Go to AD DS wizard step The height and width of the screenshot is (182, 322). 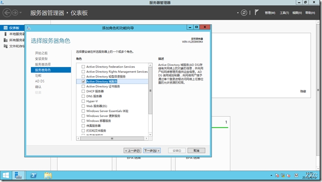coord(39,81)
